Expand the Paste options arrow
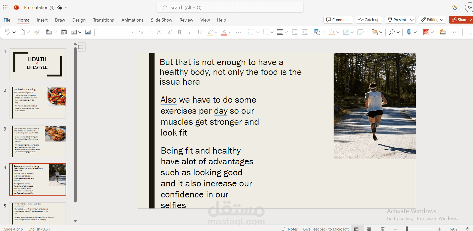 pyautogui.click(x=28, y=32)
